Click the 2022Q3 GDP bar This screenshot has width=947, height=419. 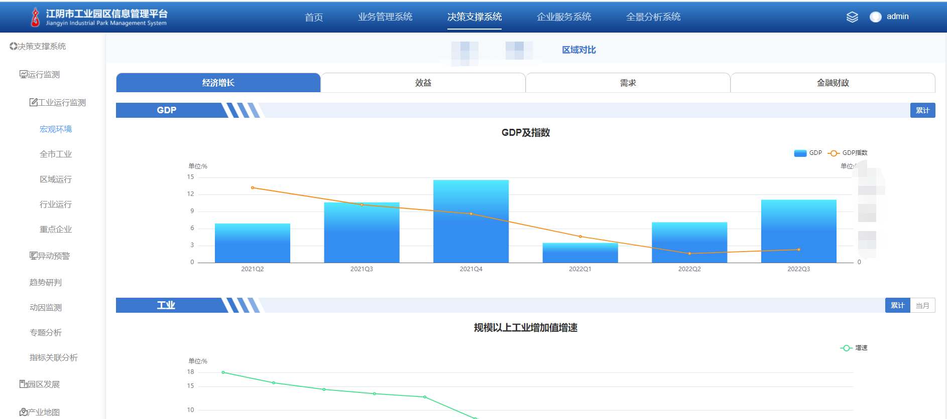pos(799,231)
